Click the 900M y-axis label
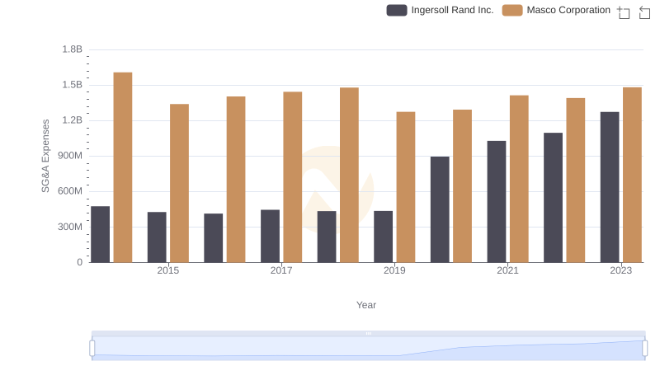Image resolution: width=660 pixels, height=380 pixels. tap(70, 156)
